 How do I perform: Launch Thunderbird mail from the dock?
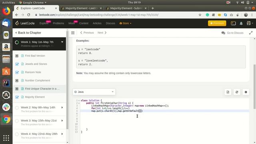coord(6,23)
